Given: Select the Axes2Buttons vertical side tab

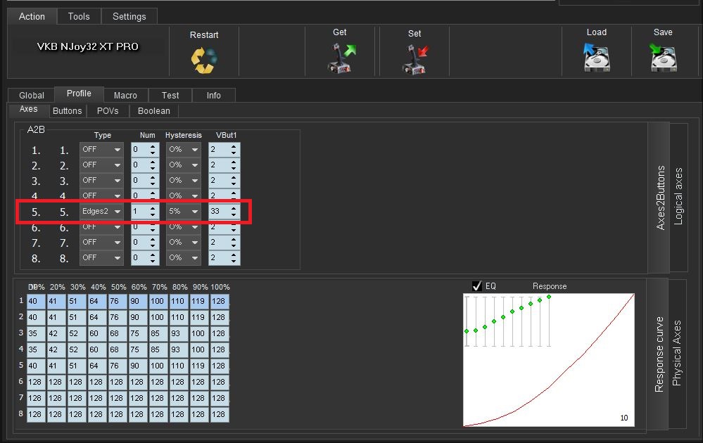Looking at the screenshot, I should (660, 198).
